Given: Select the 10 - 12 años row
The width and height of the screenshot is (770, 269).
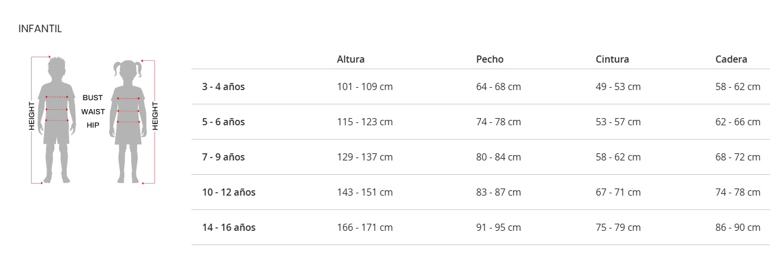Looking at the screenshot, I should 228,192.
